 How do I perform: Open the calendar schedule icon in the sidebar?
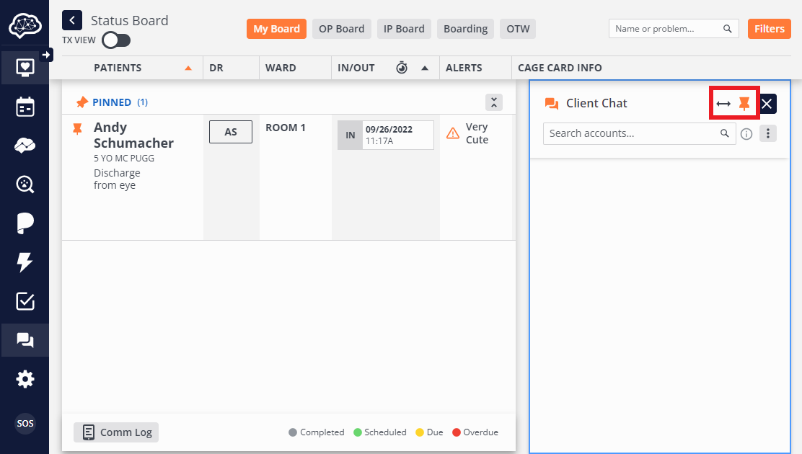(25, 107)
